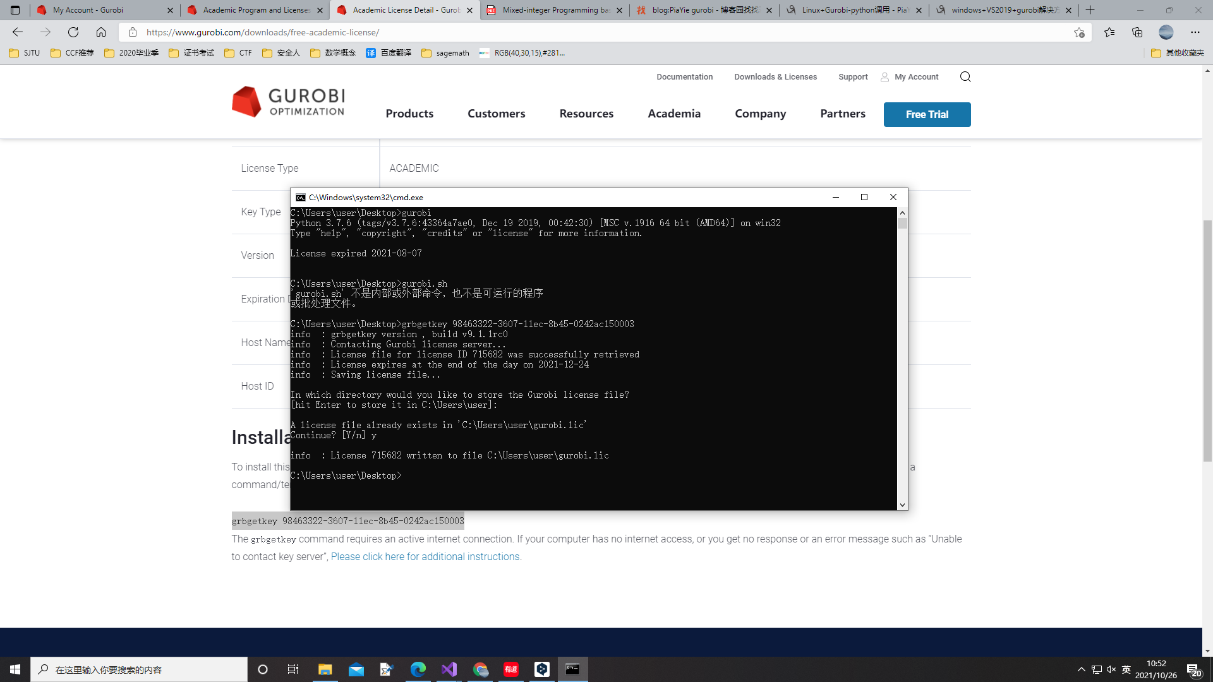1213x682 pixels.
Task: Click the Windows taskbar search box
Action: tap(139, 669)
